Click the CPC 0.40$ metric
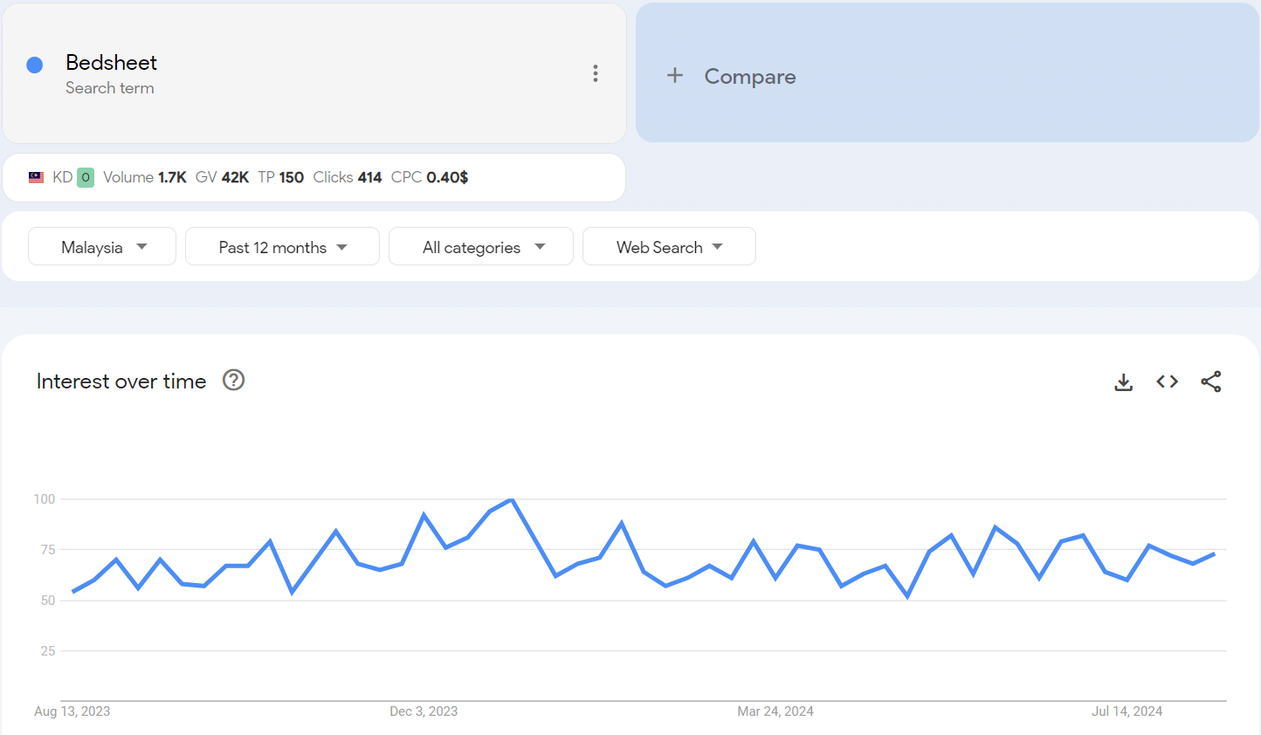The width and height of the screenshot is (1261, 735). click(430, 177)
